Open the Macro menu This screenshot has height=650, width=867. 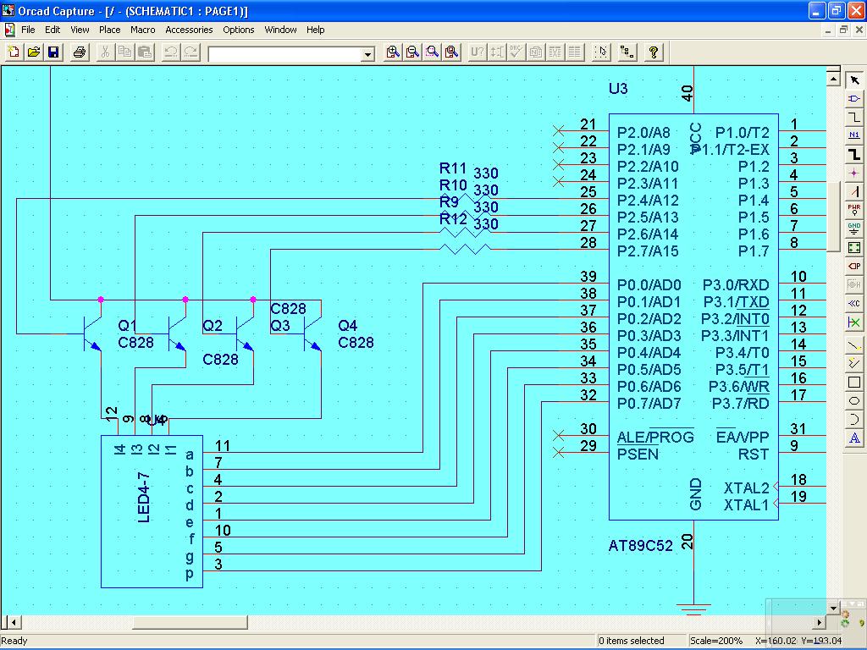pyautogui.click(x=142, y=30)
